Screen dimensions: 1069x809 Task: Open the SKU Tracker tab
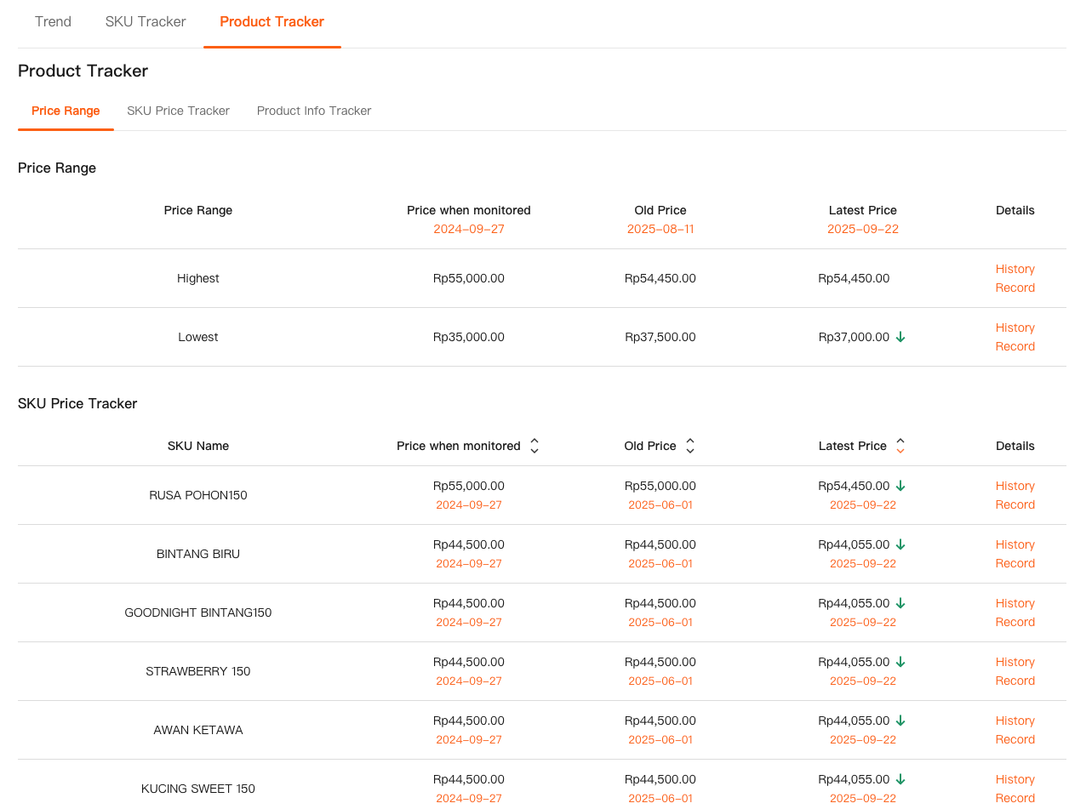tap(146, 22)
